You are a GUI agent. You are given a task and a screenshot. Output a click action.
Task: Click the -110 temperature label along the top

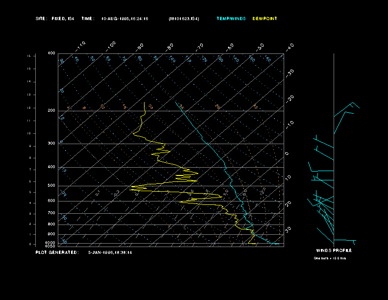coord(81,45)
